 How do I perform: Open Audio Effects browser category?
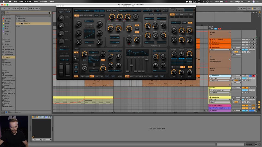[9, 49]
